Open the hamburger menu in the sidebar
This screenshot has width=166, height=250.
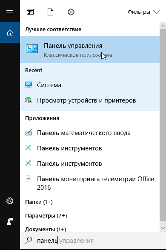tap(10, 12)
